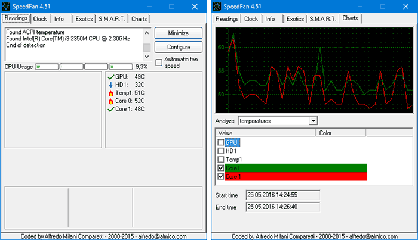Click the scroll up arrow in detection log
This screenshot has width=418, height=240.
click(147, 33)
